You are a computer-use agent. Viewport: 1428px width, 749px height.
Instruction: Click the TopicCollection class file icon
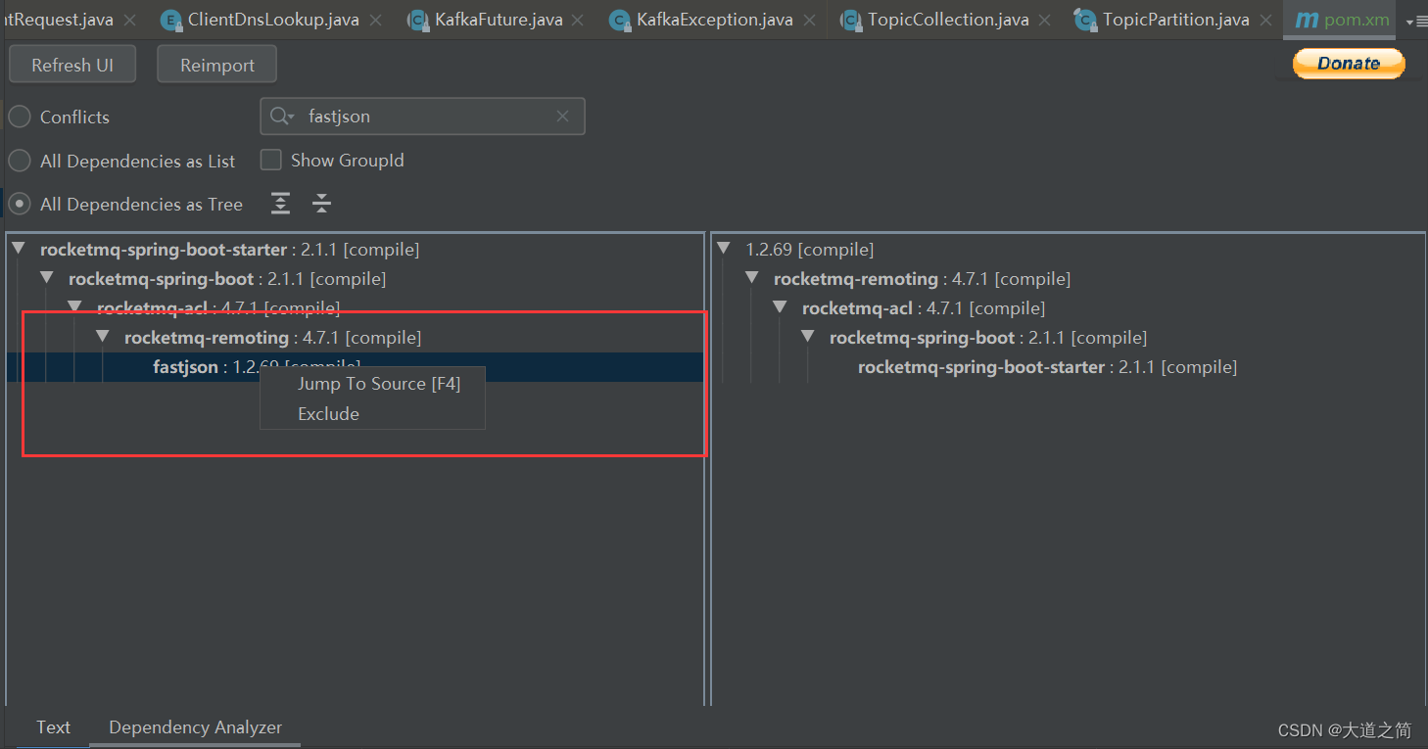click(x=852, y=20)
